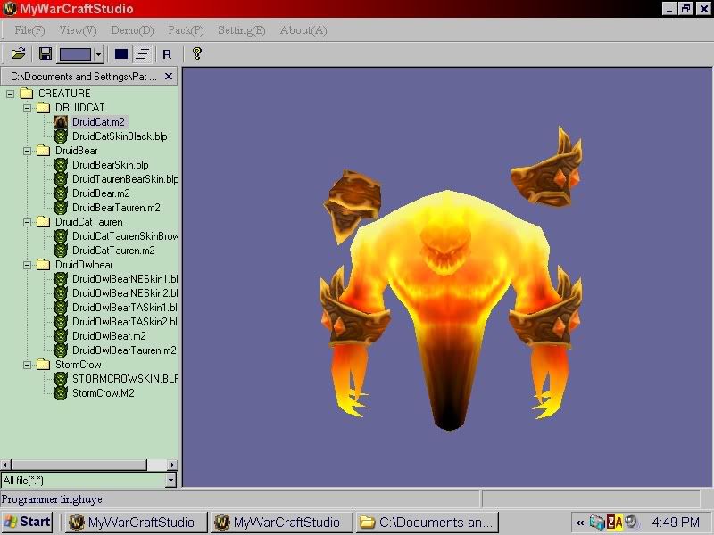Click the icon beside DruidCat.m2

point(61,122)
